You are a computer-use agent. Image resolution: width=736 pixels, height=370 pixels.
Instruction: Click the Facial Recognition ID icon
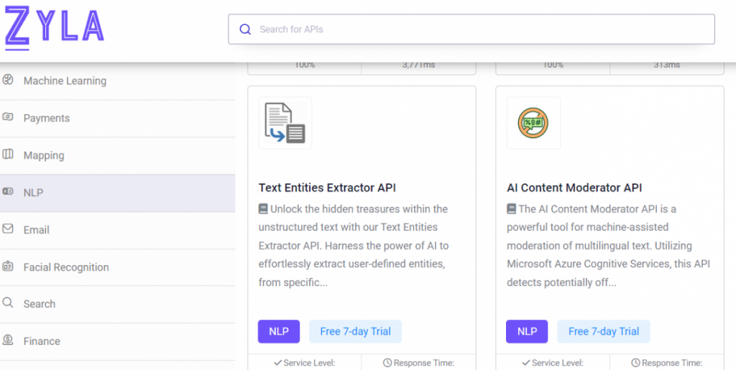pos(7,267)
